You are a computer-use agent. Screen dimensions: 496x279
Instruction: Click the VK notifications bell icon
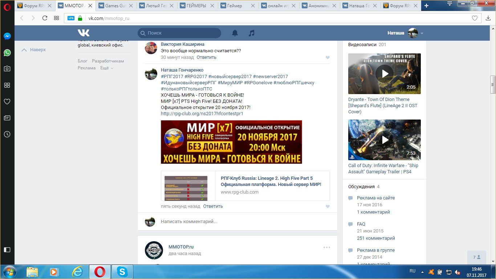(x=235, y=33)
